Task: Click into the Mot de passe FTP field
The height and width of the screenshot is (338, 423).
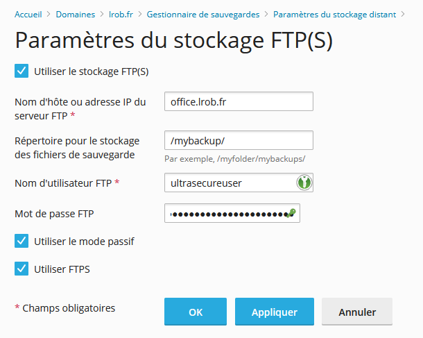Action: 232,213
